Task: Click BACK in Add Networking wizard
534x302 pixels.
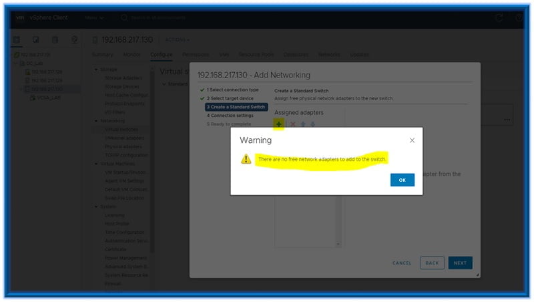Action: click(x=432, y=263)
